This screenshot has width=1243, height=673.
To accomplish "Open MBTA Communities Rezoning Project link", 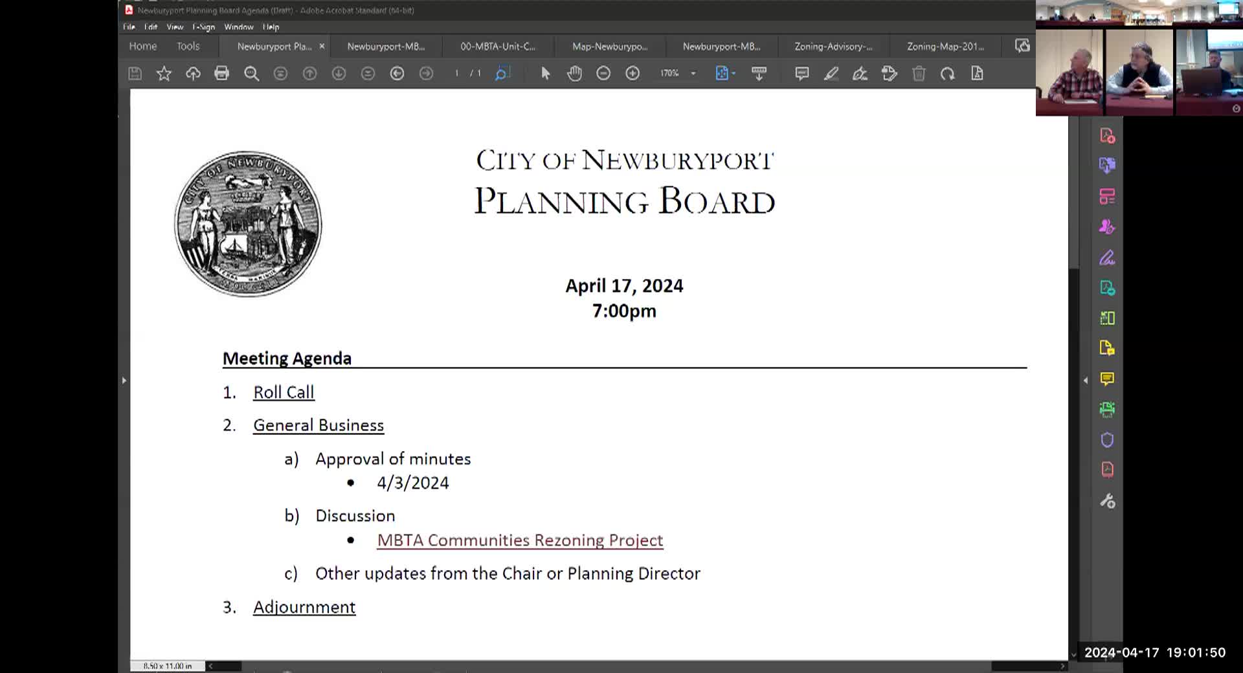I will pyautogui.click(x=520, y=540).
